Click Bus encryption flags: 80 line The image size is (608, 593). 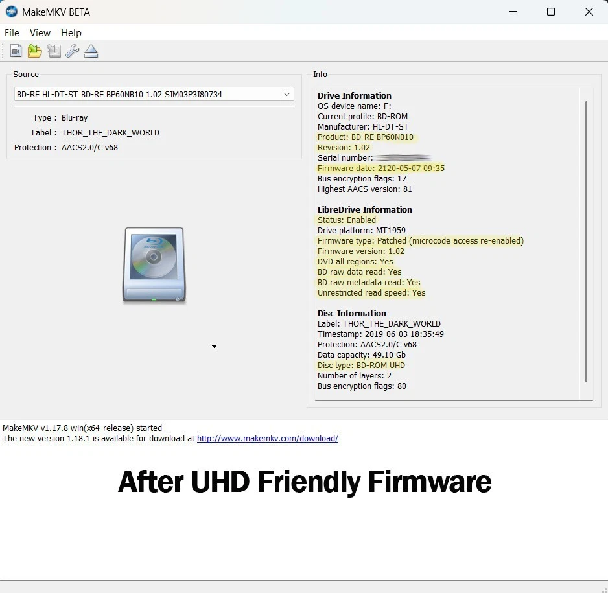tap(362, 386)
